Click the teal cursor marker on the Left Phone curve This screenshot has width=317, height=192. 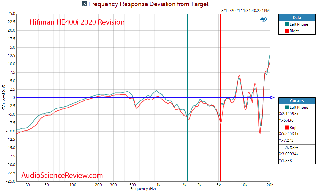(x=187, y=116)
